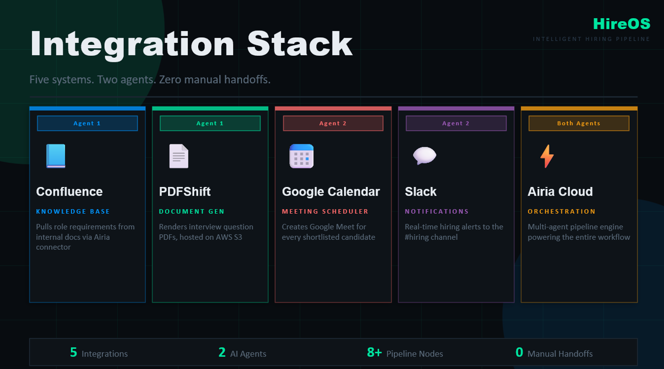Click the "Creates Google Meet" description
Screen dimensions: 664x369
328,232
